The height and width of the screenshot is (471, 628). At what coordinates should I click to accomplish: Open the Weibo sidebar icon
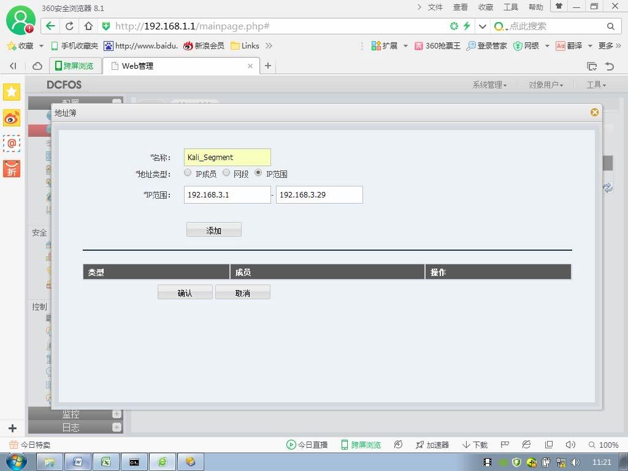(x=12, y=118)
